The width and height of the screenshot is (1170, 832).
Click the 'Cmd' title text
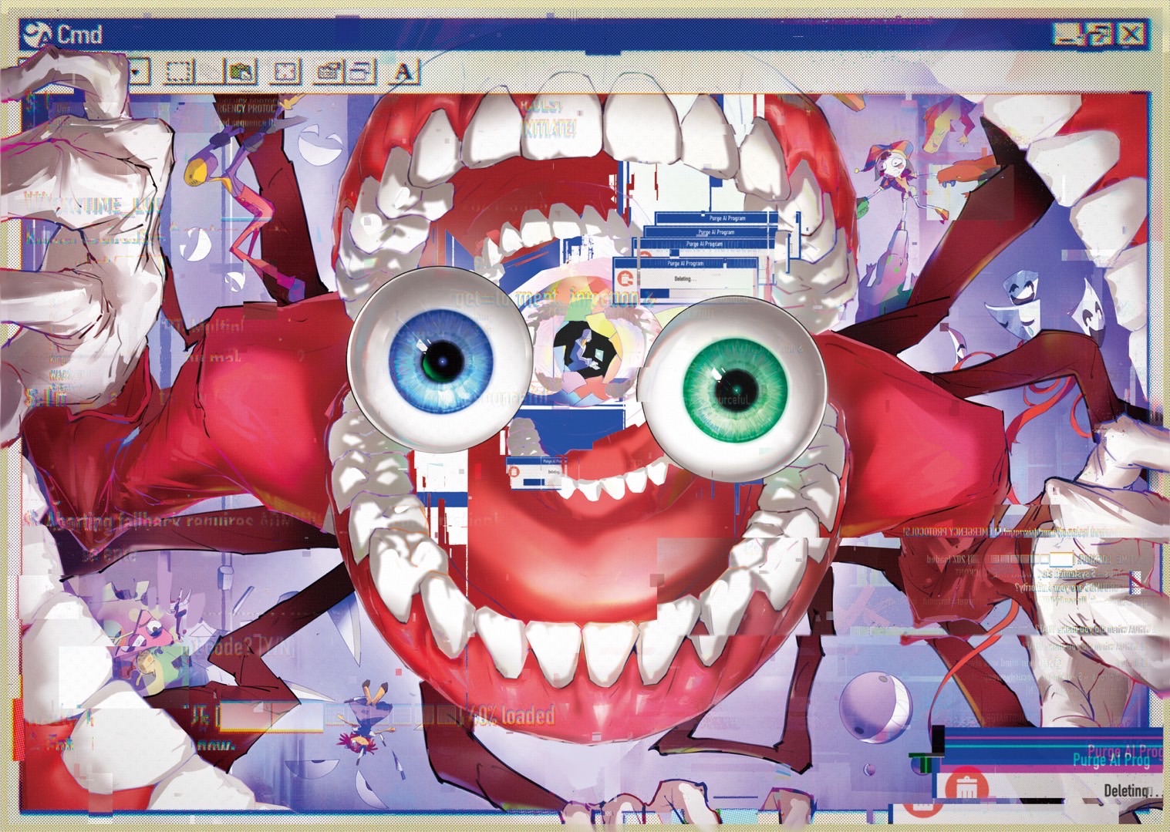(x=79, y=35)
